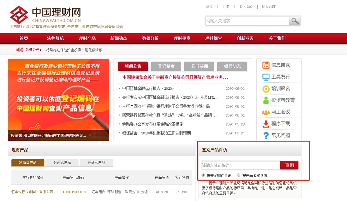Open product 汇丰组合-环球智选2-欧元对冲-分派

coord(120,192)
